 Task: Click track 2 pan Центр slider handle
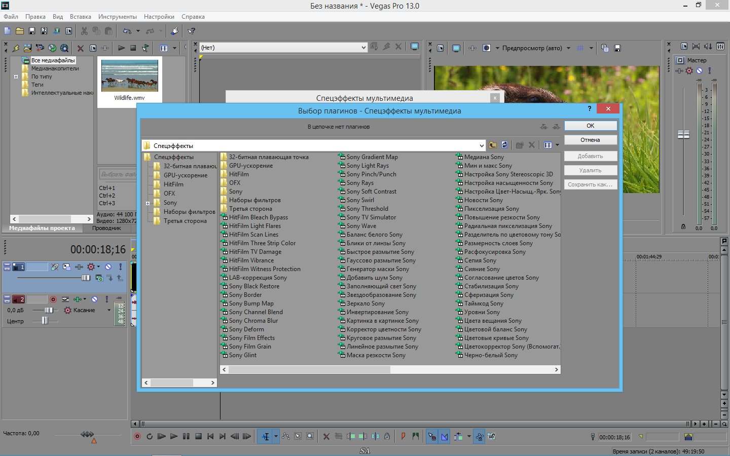45,321
